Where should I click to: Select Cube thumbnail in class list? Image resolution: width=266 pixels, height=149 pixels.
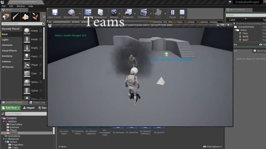coord(27,74)
